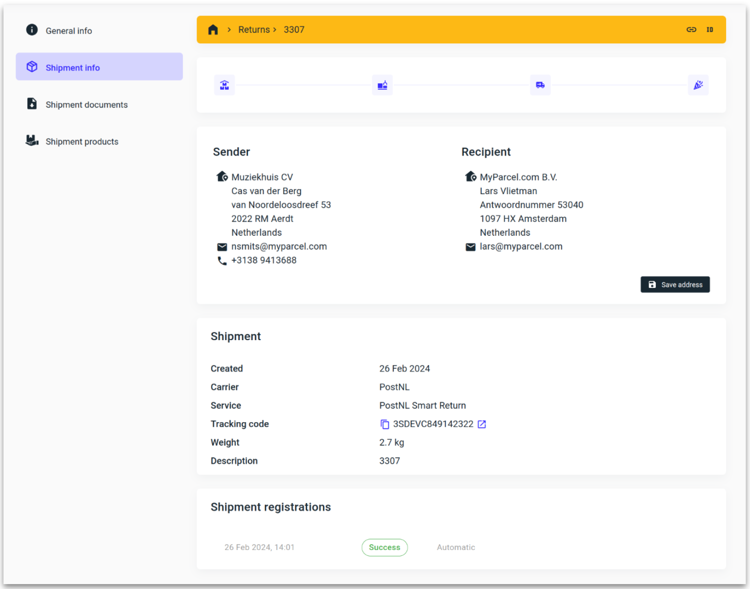Viewport: 750px width, 589px height.
Task: Click tracking code 3SDEVC849142322
Action: point(433,424)
